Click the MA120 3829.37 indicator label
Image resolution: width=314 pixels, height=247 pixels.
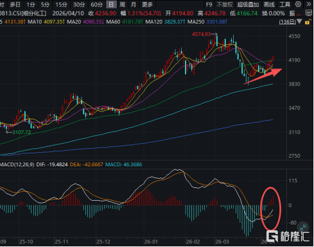pos(166,22)
